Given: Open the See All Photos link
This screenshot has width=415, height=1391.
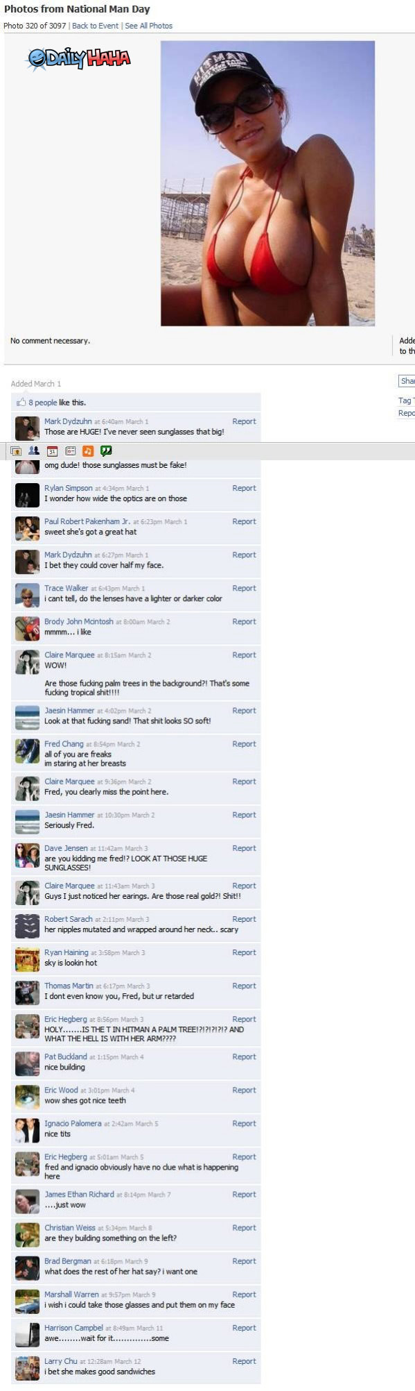Looking at the screenshot, I should tap(148, 26).
